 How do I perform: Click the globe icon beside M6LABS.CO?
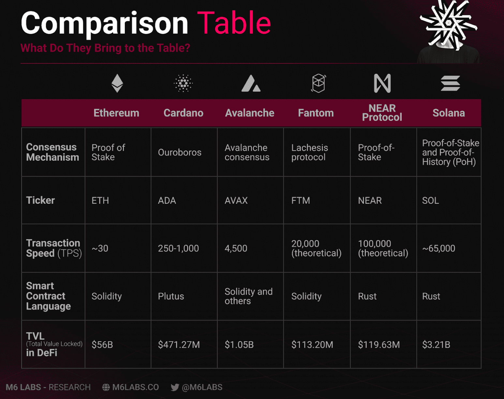coord(106,387)
